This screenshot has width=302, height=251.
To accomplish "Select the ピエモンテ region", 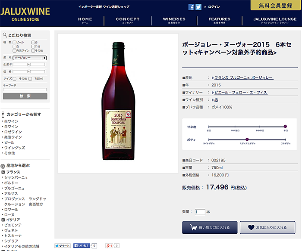I will click(13, 225).
